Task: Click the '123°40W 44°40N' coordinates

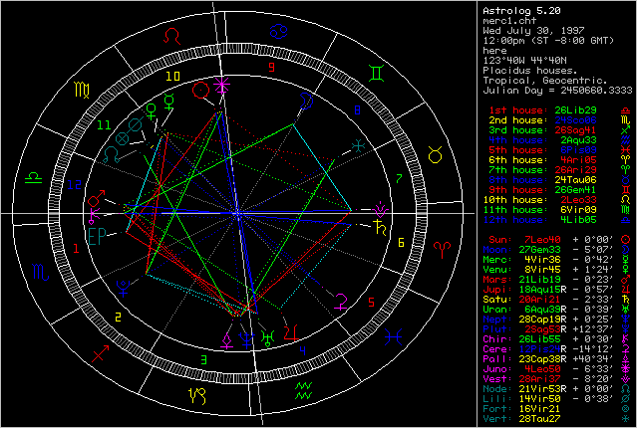Action: click(x=524, y=61)
